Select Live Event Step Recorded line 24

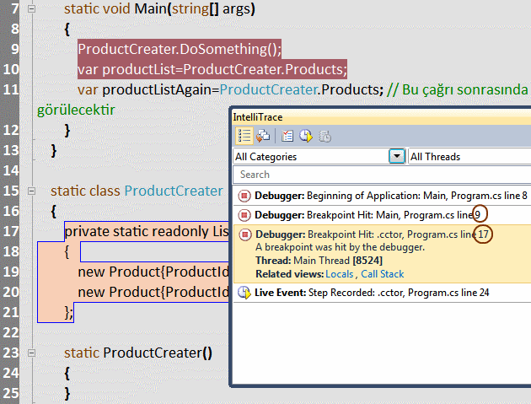[383, 293]
